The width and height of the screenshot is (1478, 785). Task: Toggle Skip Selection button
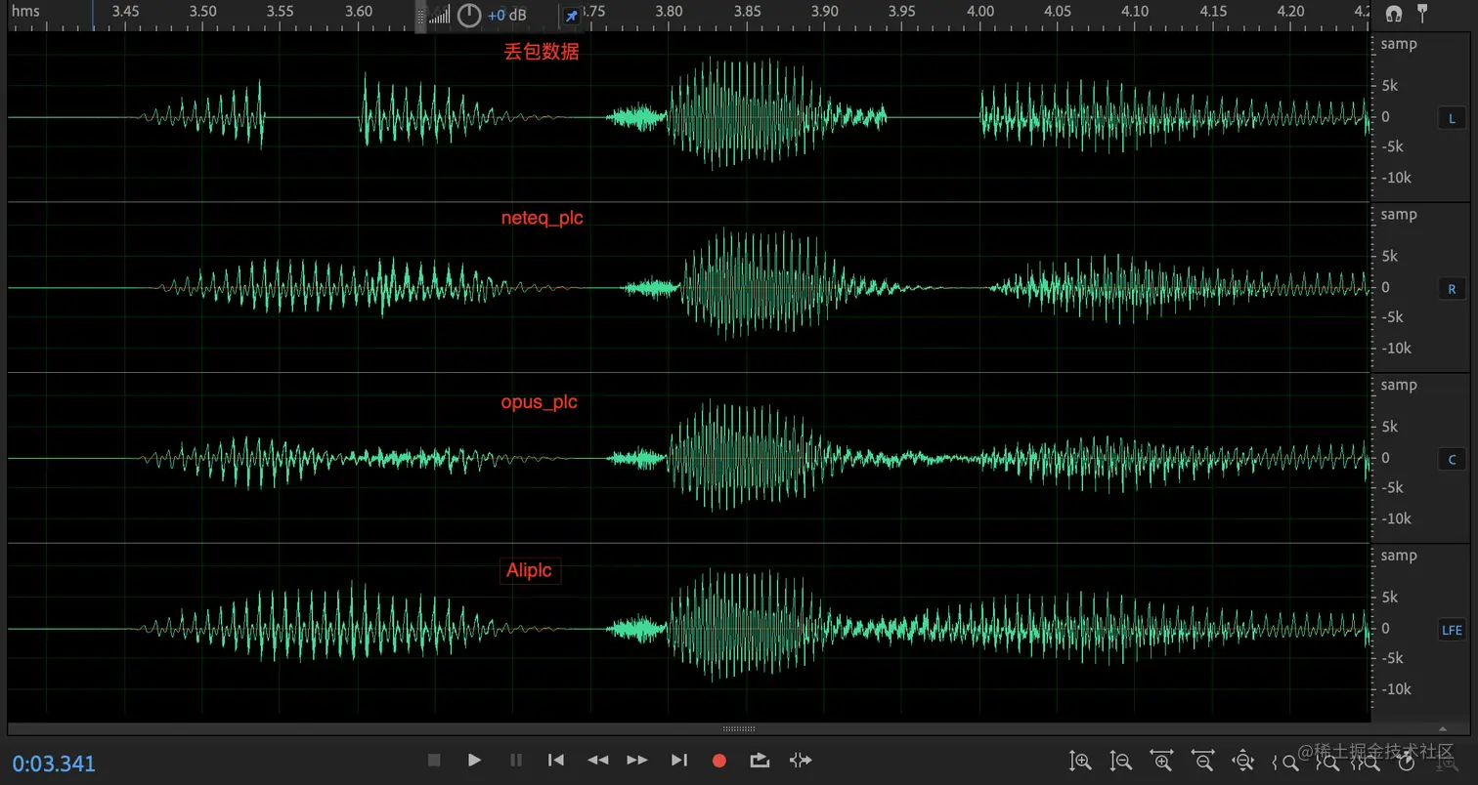click(x=801, y=761)
